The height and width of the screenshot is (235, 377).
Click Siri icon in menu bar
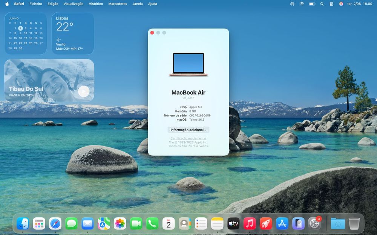pos(341,4)
